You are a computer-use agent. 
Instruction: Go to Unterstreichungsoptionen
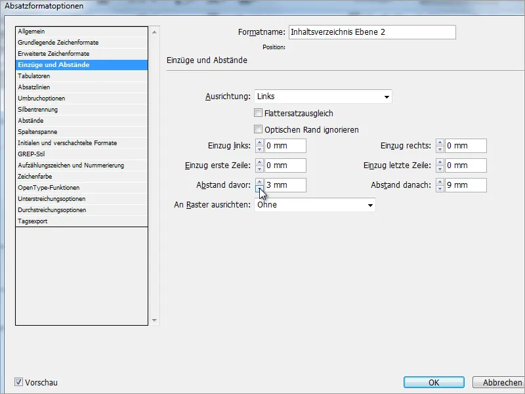click(81, 199)
